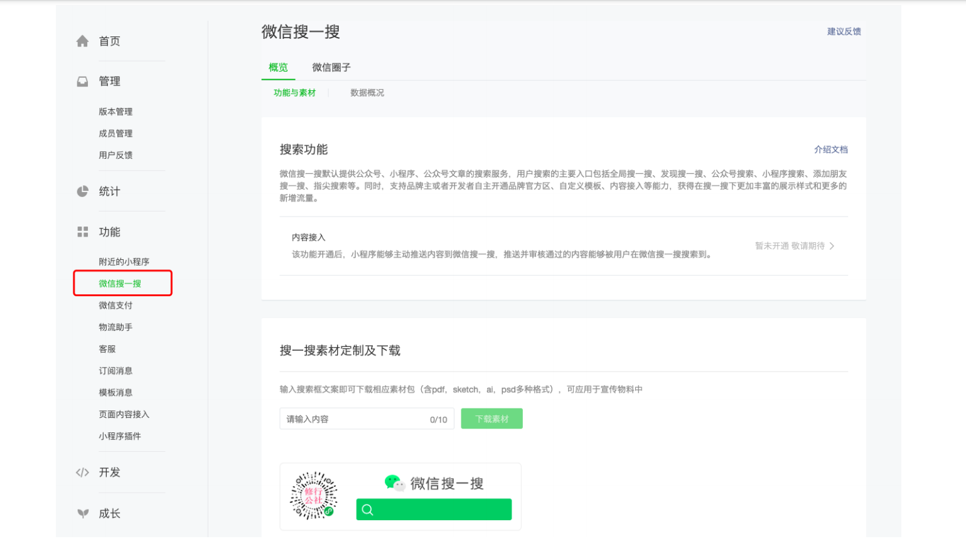This screenshot has width=966, height=556.
Task: Open the 功能 section
Action: (109, 232)
